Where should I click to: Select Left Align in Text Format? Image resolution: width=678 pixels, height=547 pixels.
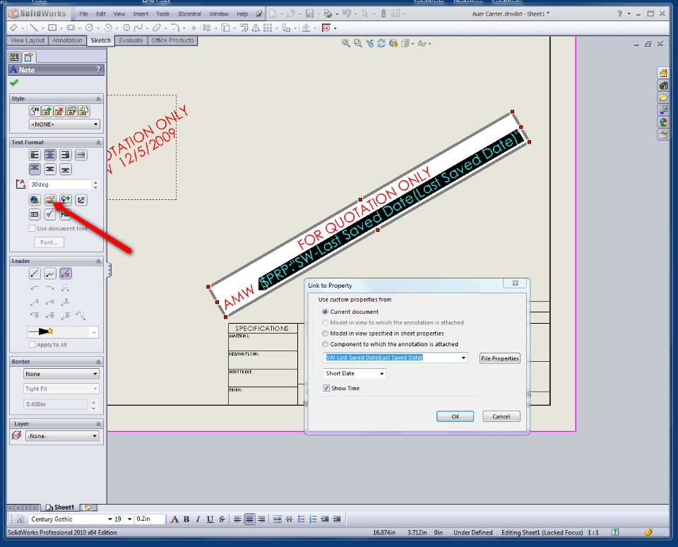35,155
